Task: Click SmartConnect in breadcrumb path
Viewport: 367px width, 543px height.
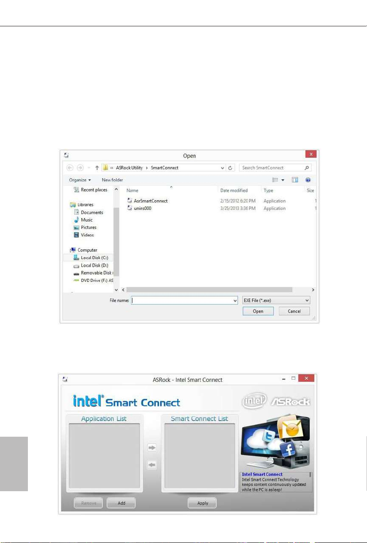Action: click(x=165, y=168)
